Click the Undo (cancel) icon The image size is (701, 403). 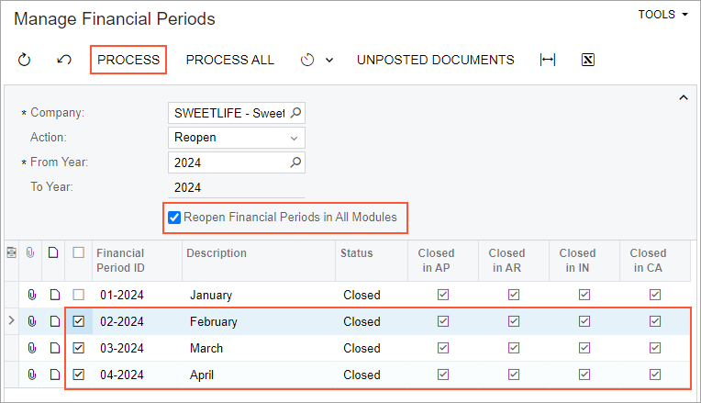point(64,60)
